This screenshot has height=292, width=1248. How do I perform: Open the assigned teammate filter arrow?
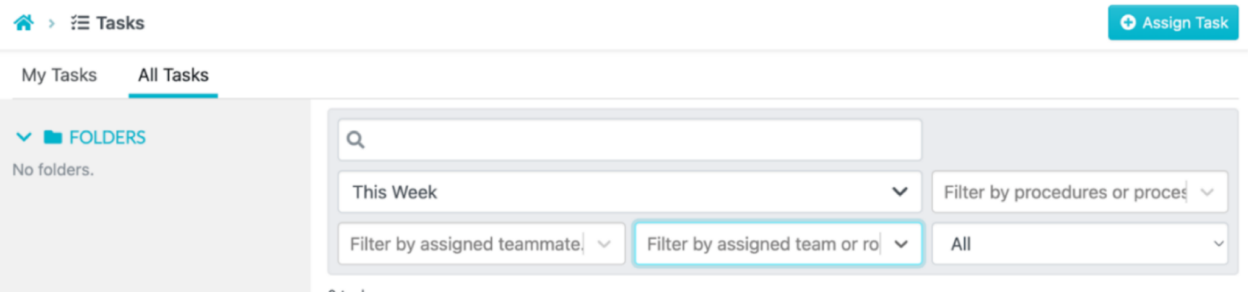pos(604,244)
